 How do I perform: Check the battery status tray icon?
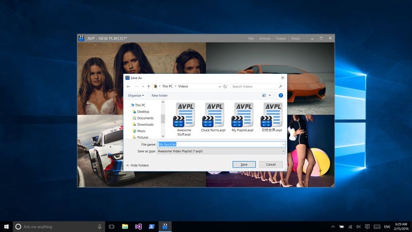click(x=341, y=227)
